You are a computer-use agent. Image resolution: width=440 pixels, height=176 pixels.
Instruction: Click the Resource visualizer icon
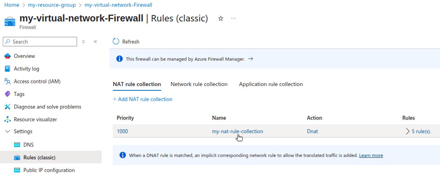click(8, 119)
